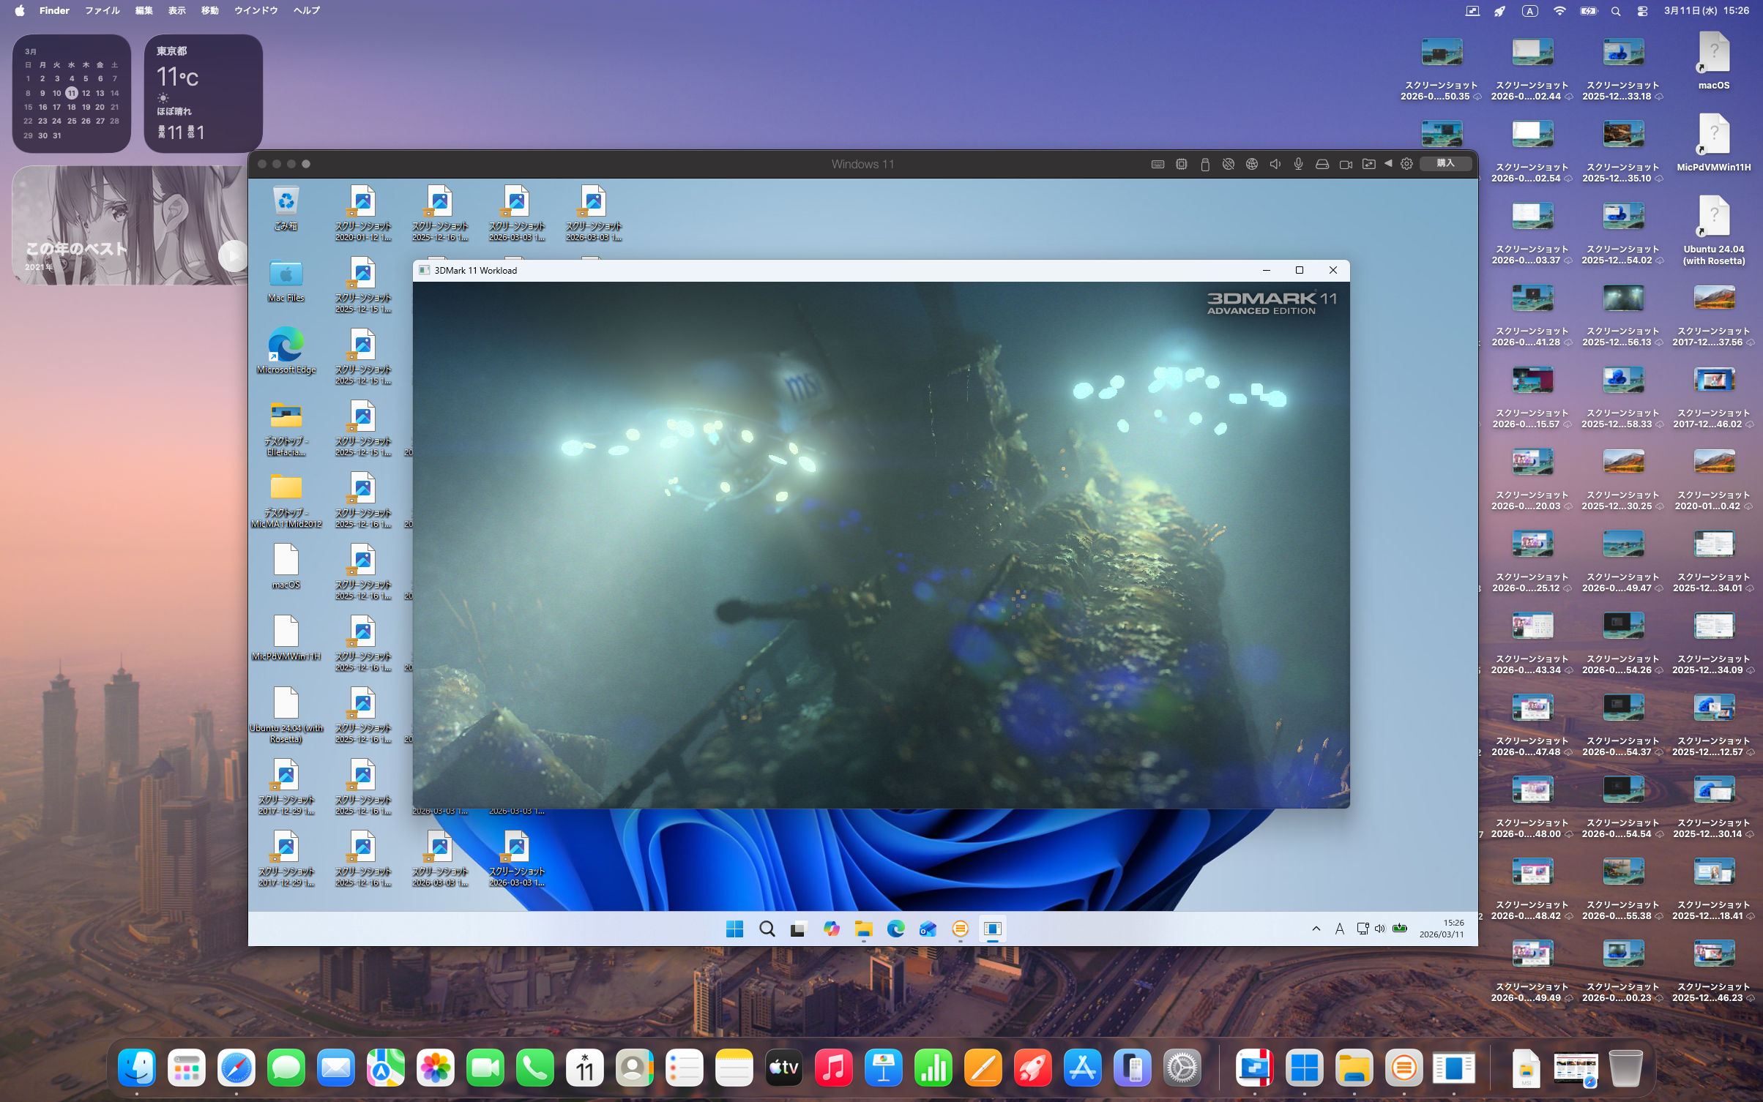This screenshot has width=1763, height=1102.
Task: Open Outlook on the Windows taskbar
Action: coord(928,929)
